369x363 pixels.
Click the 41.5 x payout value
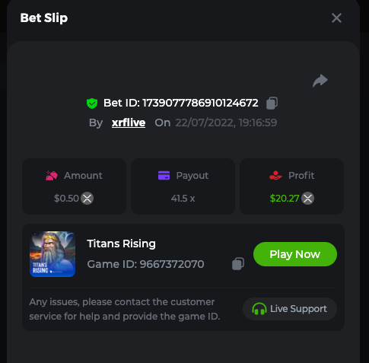click(183, 199)
